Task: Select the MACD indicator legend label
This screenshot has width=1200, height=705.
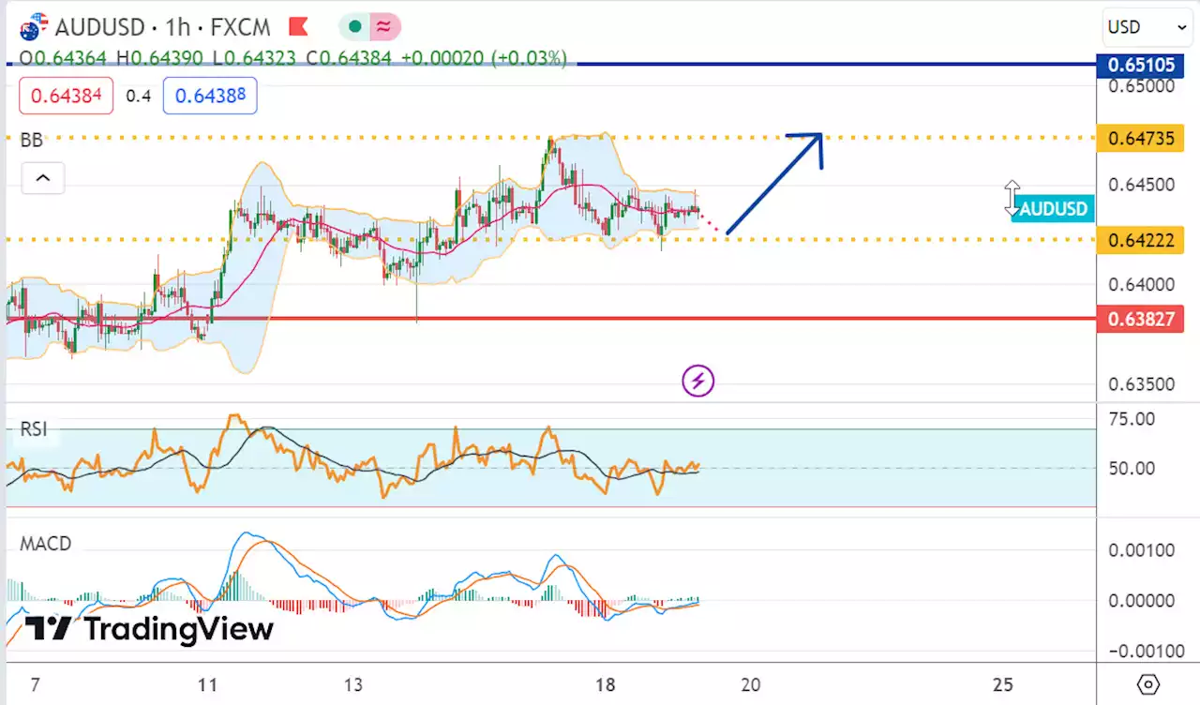Action: [46, 544]
